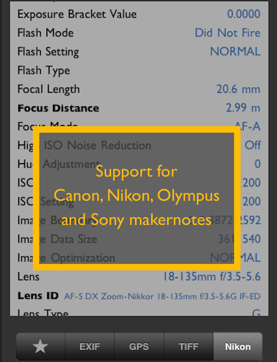
Task: Tap the AF-S DX Zoom-Nikkor value
Action: click(162, 296)
